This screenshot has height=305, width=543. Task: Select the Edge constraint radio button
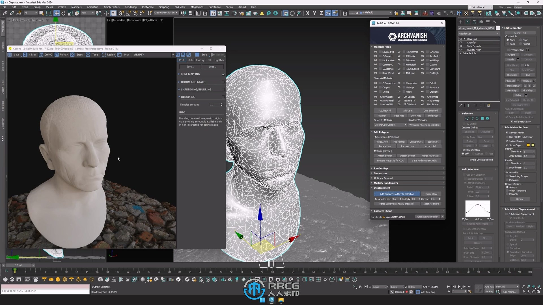521,40
